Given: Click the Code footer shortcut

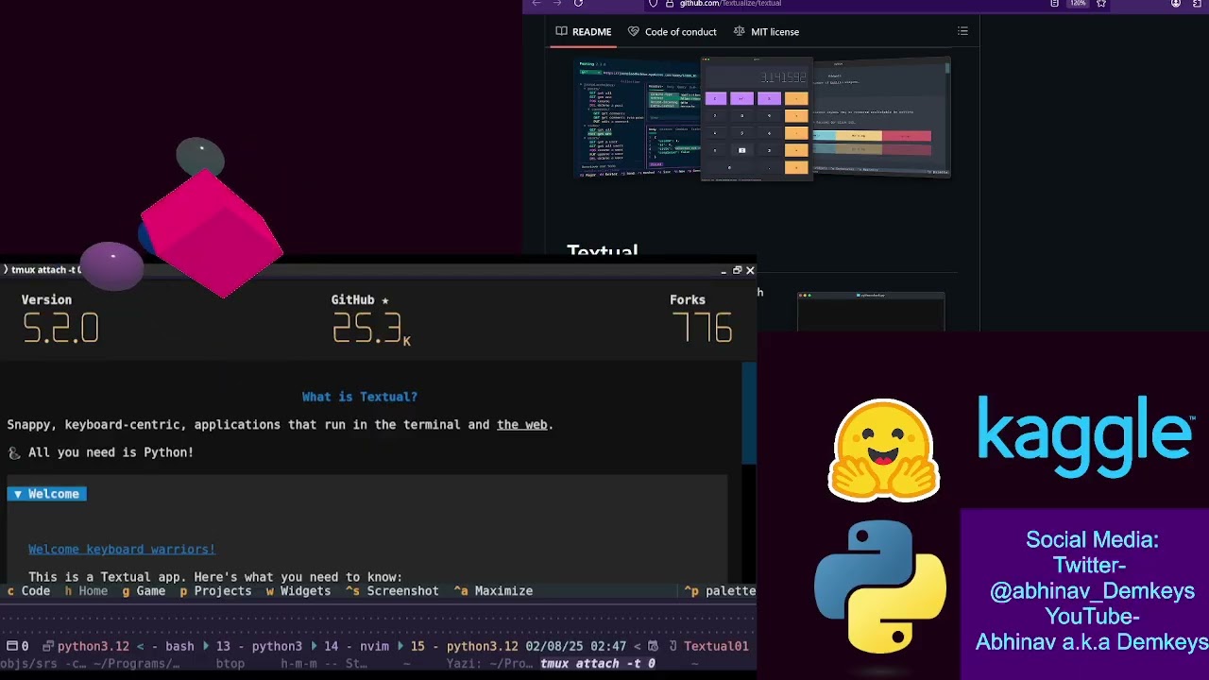Looking at the screenshot, I should point(28,591).
